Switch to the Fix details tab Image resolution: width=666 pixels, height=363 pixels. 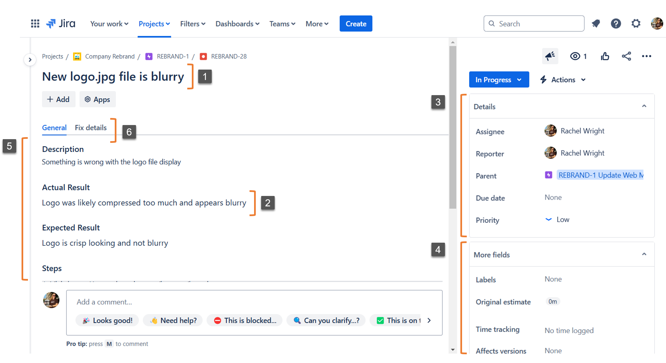(91, 128)
